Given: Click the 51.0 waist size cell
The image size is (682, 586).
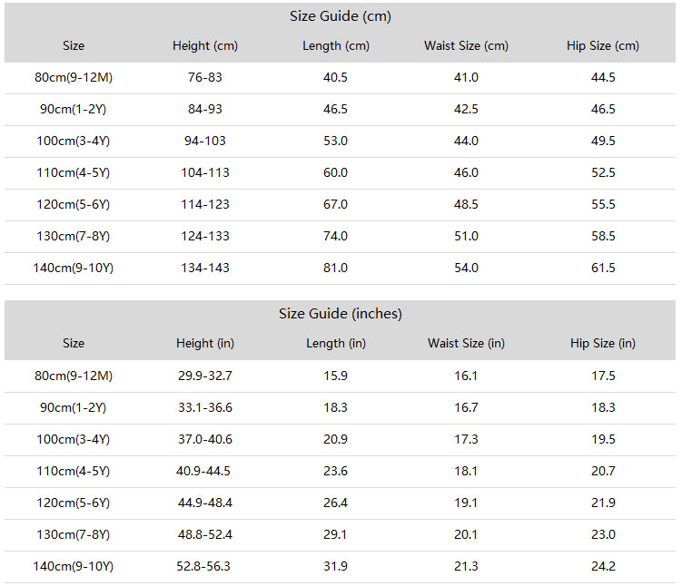Looking at the screenshot, I should click(x=466, y=236).
